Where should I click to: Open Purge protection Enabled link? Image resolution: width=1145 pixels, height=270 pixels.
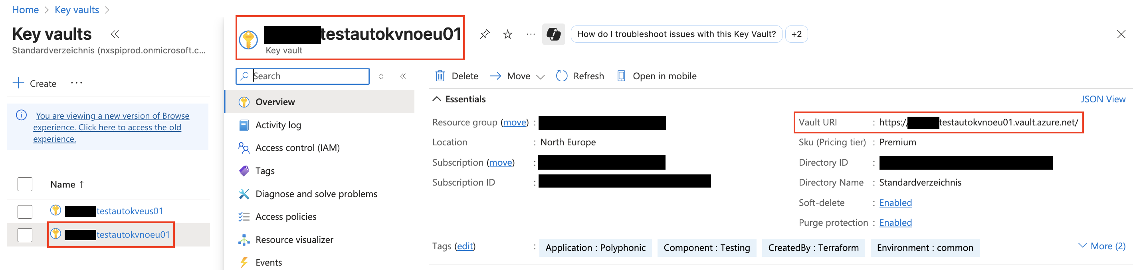(895, 223)
